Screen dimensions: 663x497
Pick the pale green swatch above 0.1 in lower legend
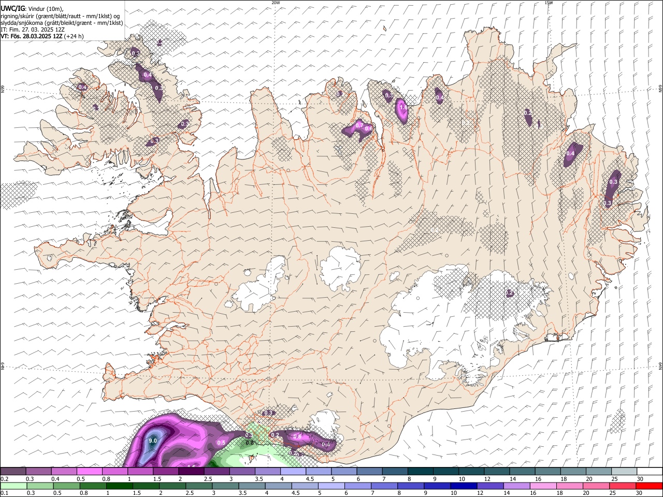coord(13,486)
